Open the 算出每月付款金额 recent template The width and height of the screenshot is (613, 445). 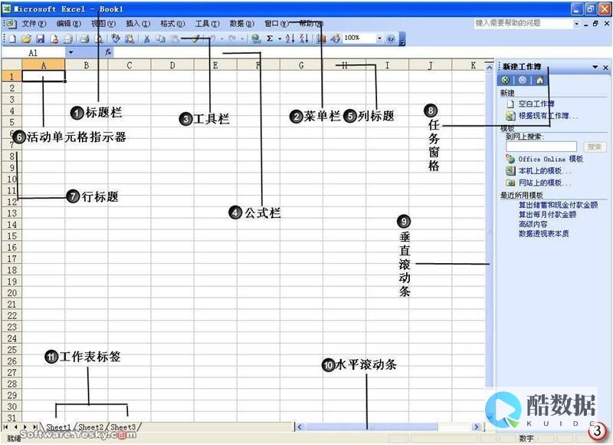547,215
